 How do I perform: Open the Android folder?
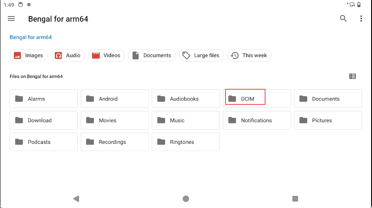[x=114, y=99]
